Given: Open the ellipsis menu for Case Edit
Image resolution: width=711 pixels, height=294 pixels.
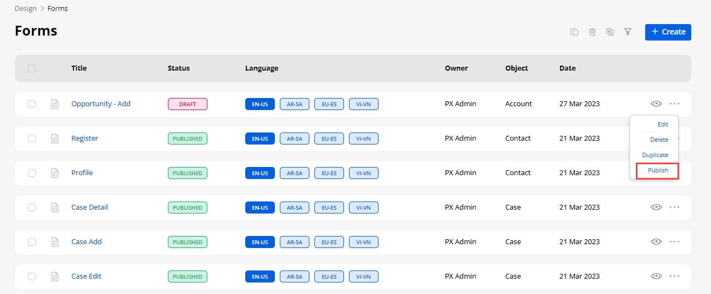Looking at the screenshot, I should [x=675, y=276].
